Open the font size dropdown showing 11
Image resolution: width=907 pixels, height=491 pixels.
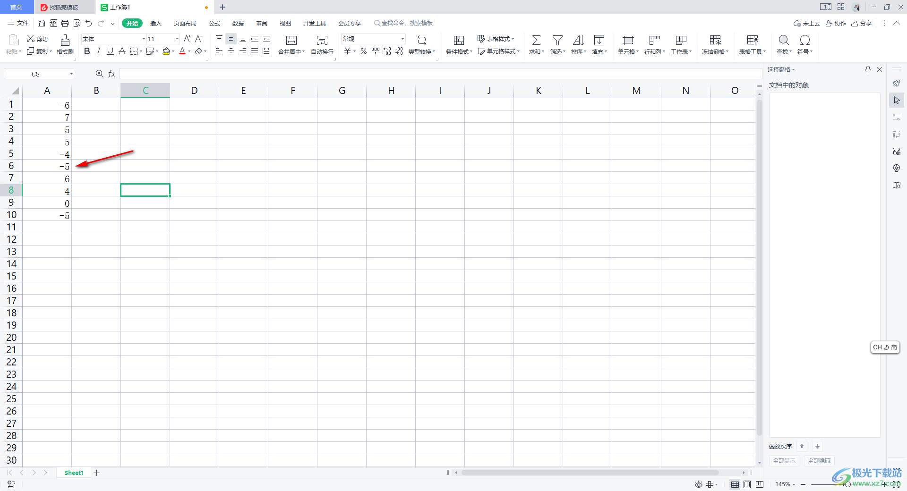(177, 39)
